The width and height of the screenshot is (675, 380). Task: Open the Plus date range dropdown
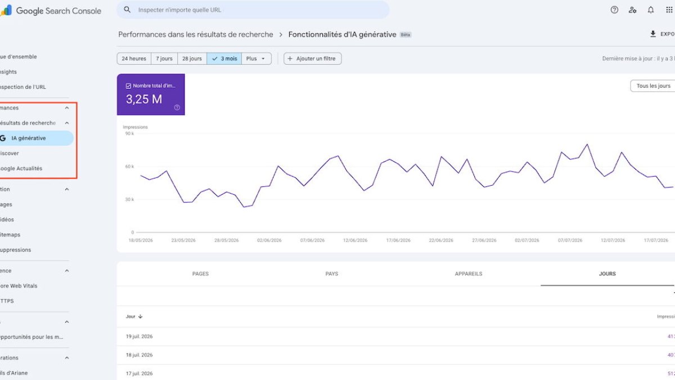(256, 59)
